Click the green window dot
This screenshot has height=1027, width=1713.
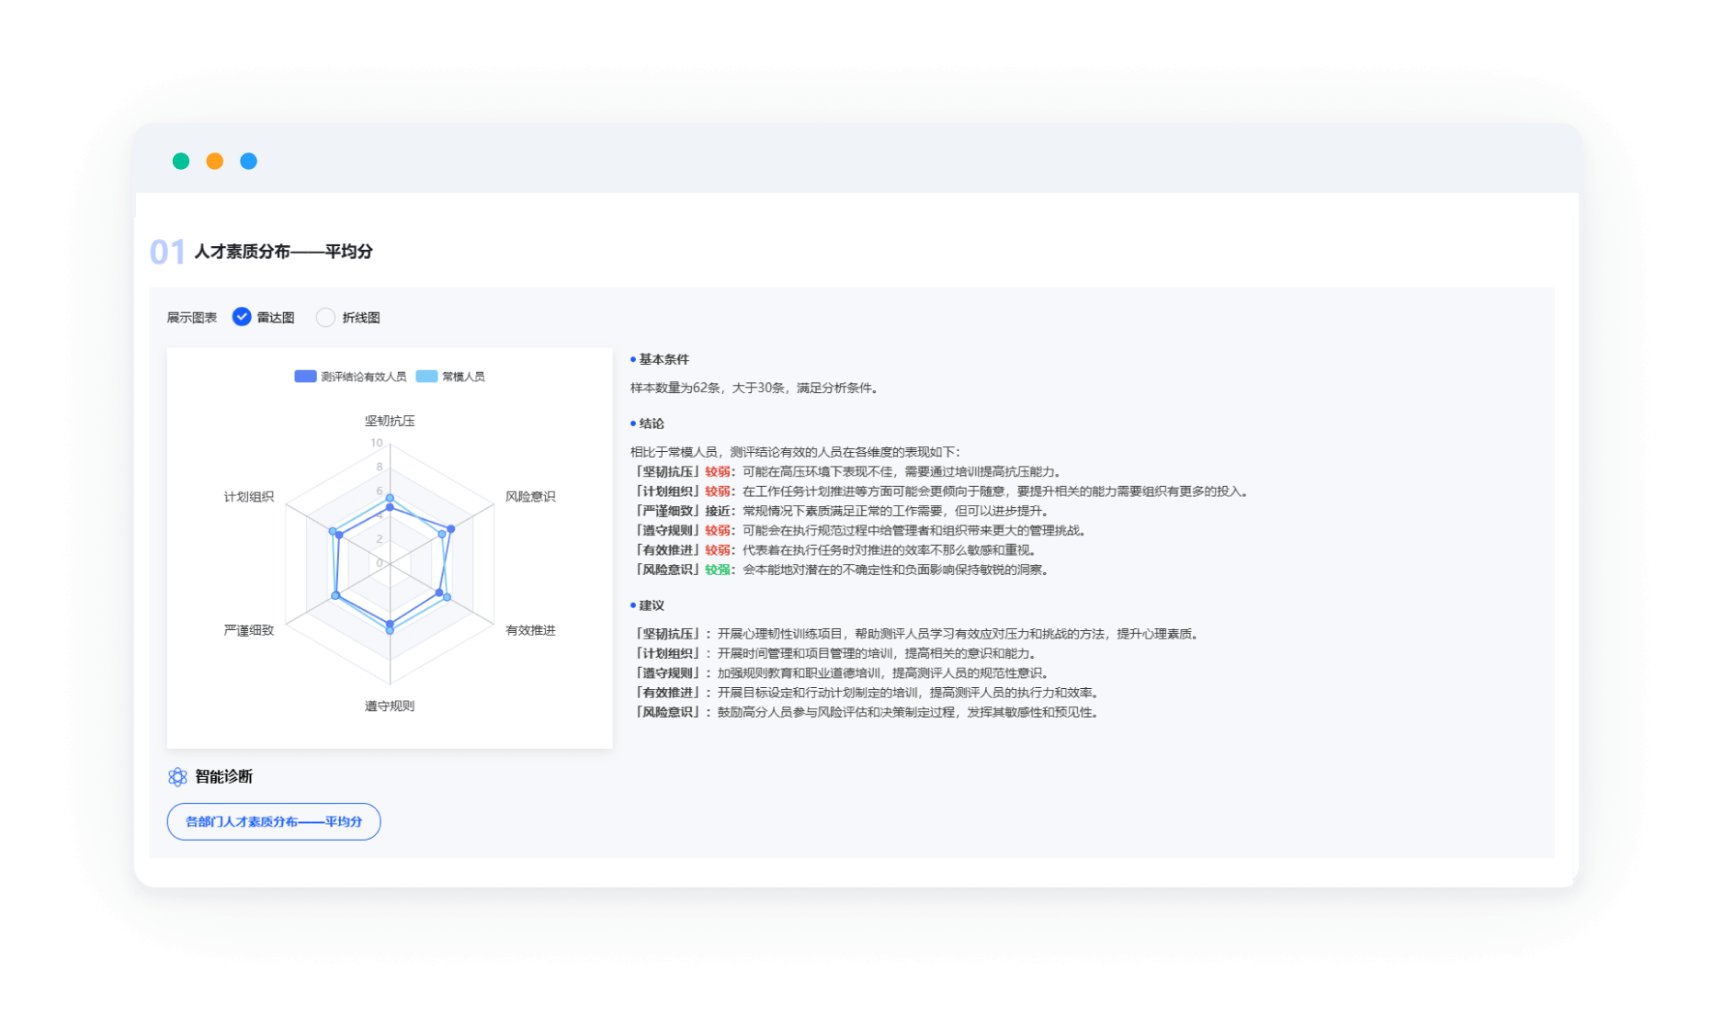(181, 161)
